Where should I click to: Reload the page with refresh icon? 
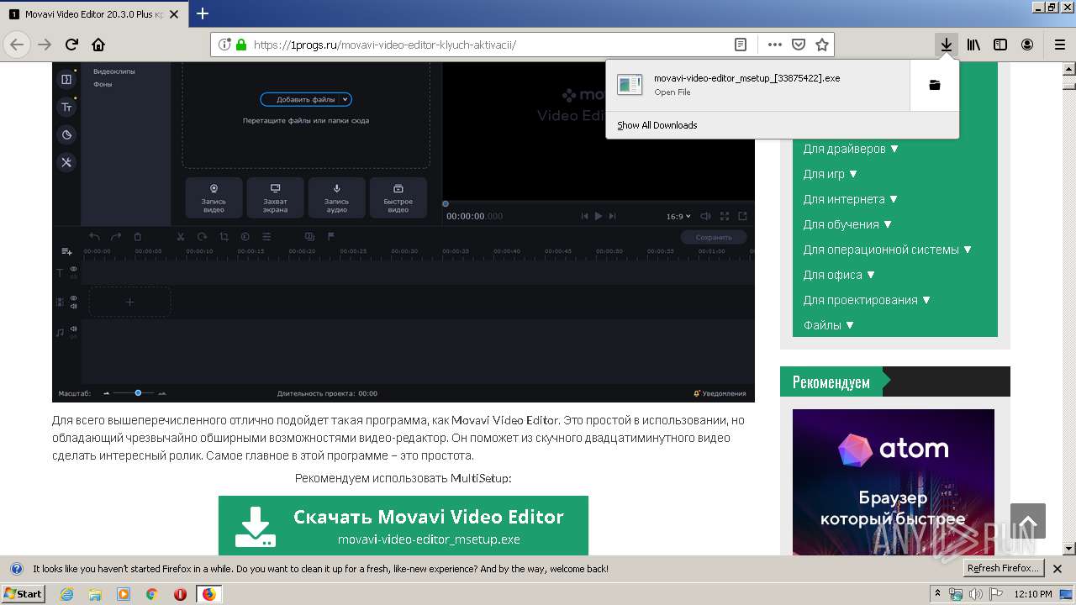tap(71, 45)
